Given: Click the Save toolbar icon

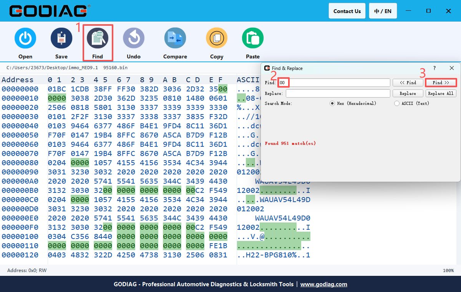Looking at the screenshot, I should click(61, 38).
